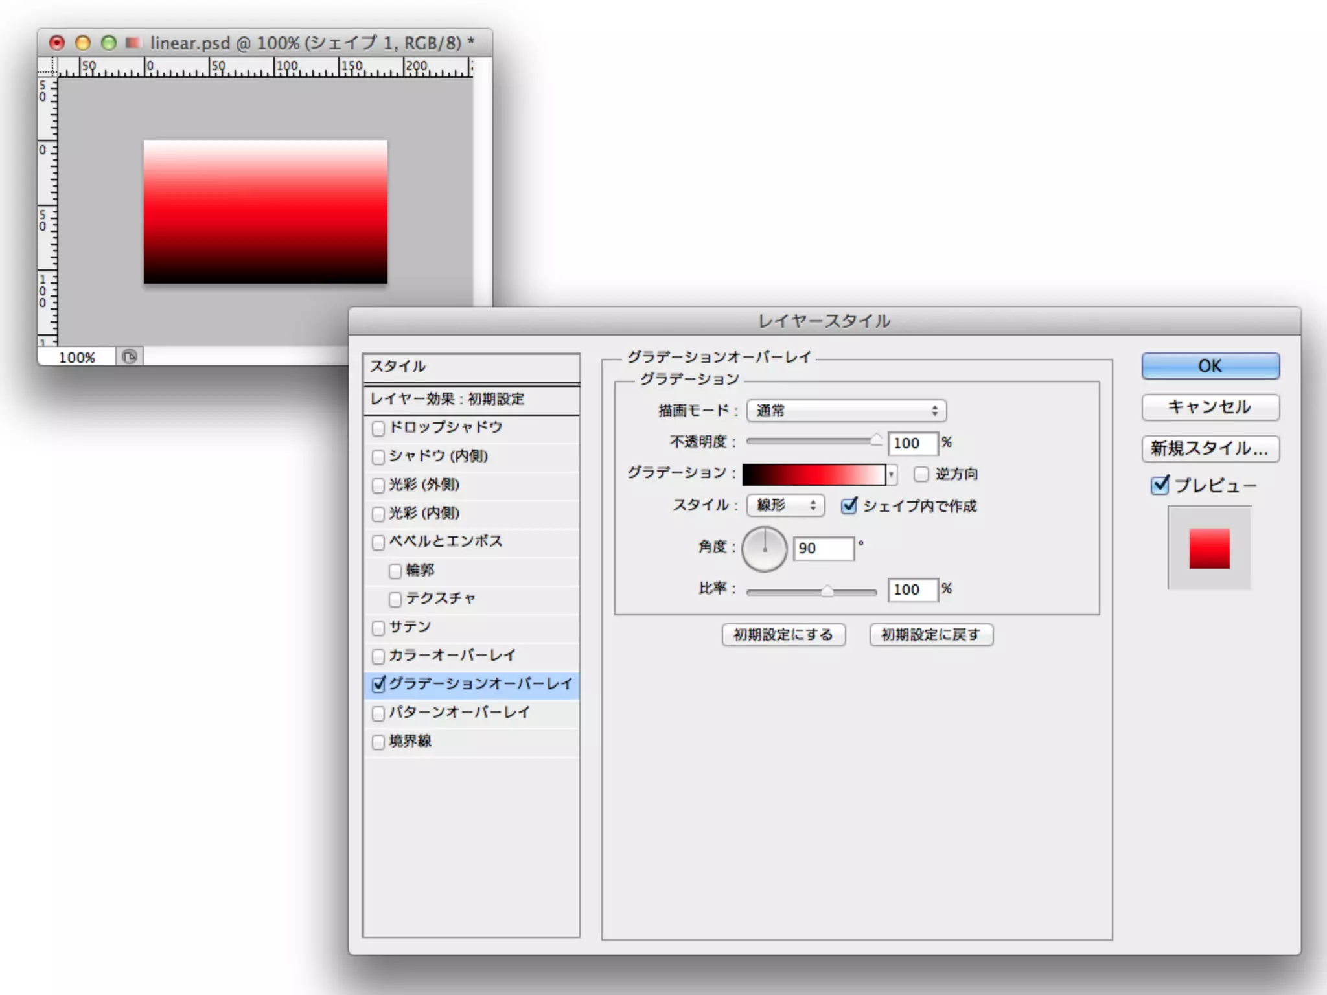The width and height of the screenshot is (1327, 995).
Task: Click the キャンセル button
Action: 1210,407
